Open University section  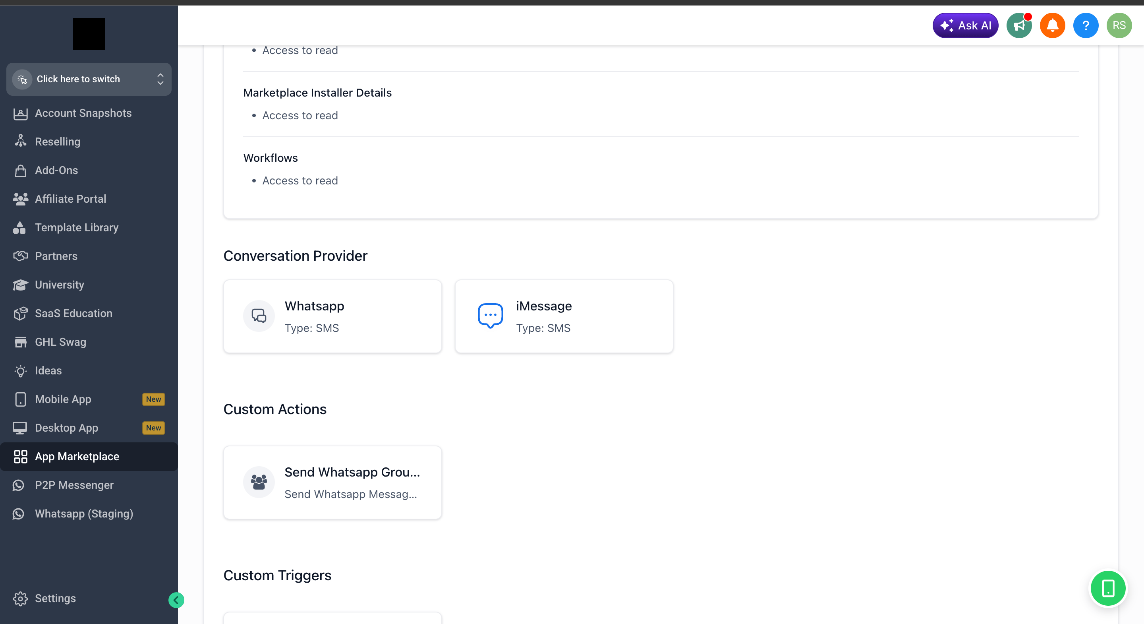tap(89, 285)
